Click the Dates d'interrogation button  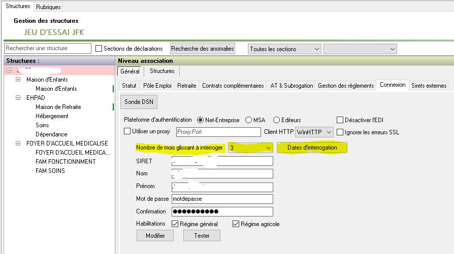tap(312, 148)
